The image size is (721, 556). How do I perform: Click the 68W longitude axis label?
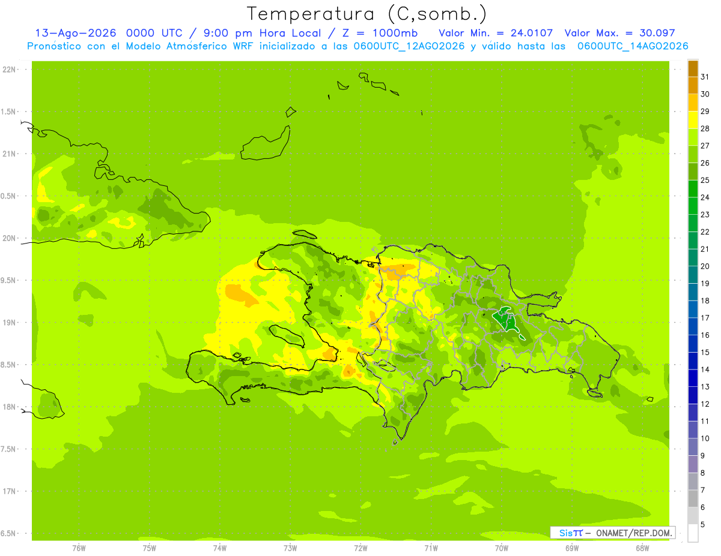pyautogui.click(x=642, y=548)
